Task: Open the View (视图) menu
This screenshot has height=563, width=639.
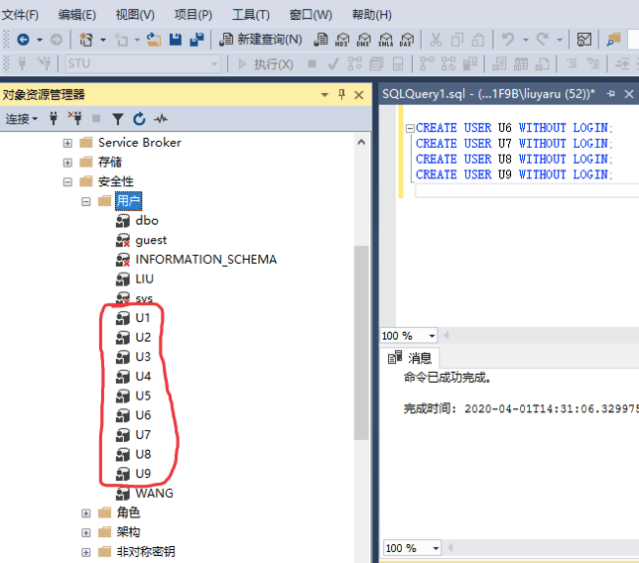Action: pyautogui.click(x=135, y=15)
